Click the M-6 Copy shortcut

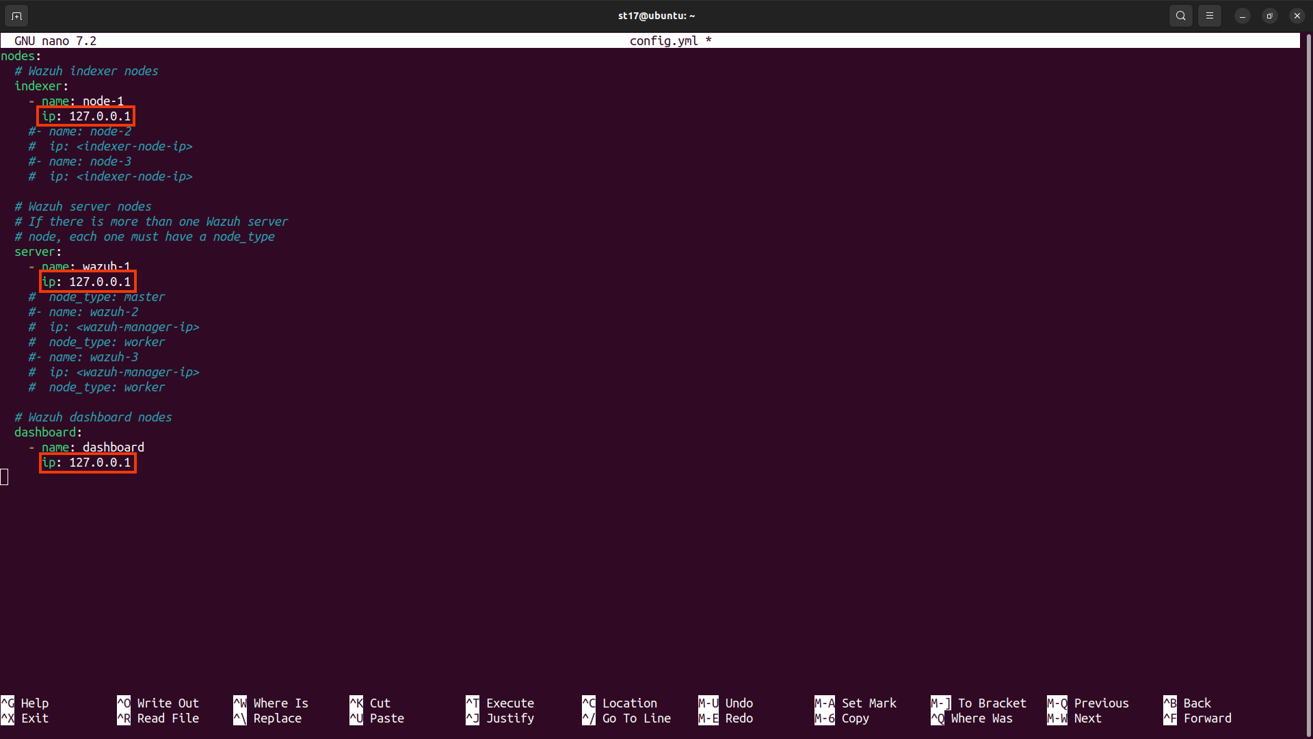[x=842, y=718]
